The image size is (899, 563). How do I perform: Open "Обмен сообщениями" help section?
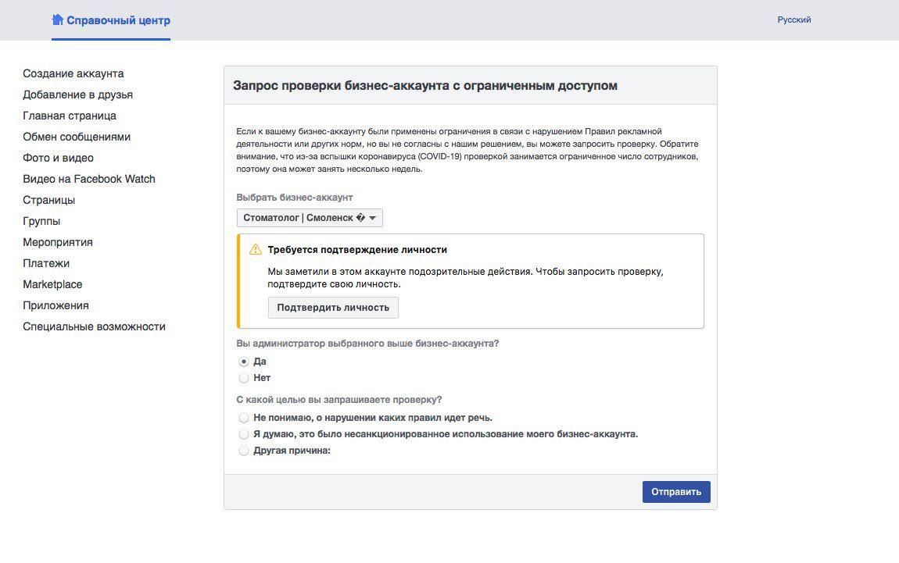click(x=77, y=137)
